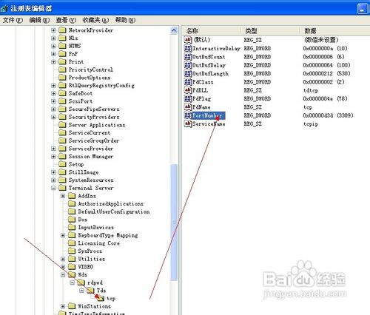
Task: Select the SystemResources key label
Action: point(91,180)
